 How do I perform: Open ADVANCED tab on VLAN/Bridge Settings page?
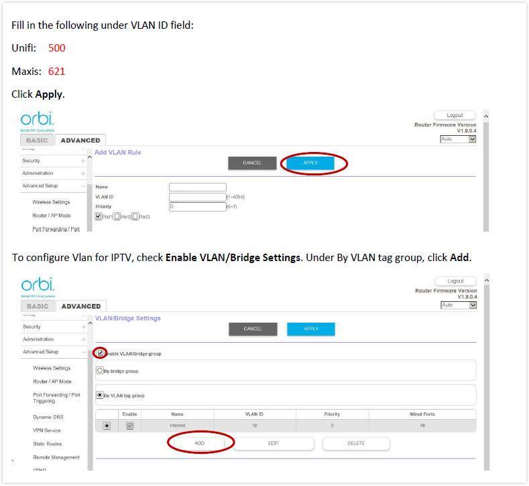pyautogui.click(x=80, y=306)
